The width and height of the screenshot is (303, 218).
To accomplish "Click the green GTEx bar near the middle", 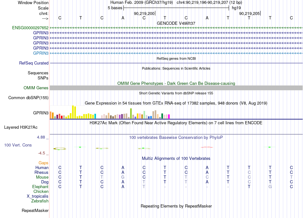I will 131,113.
